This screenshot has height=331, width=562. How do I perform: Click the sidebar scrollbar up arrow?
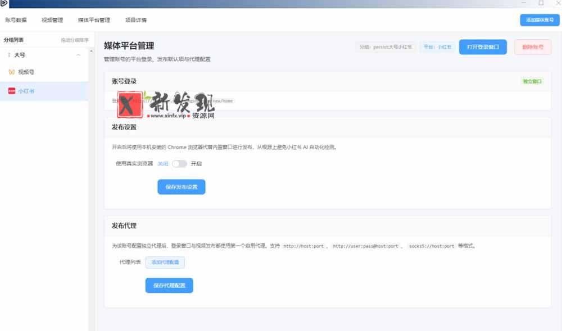91,51
